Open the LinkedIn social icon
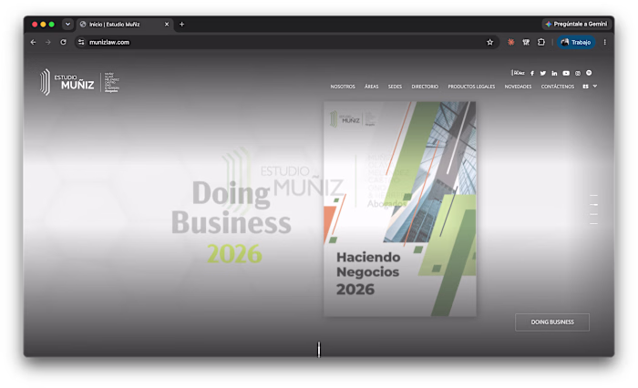The height and width of the screenshot is (388, 638). coord(554,73)
